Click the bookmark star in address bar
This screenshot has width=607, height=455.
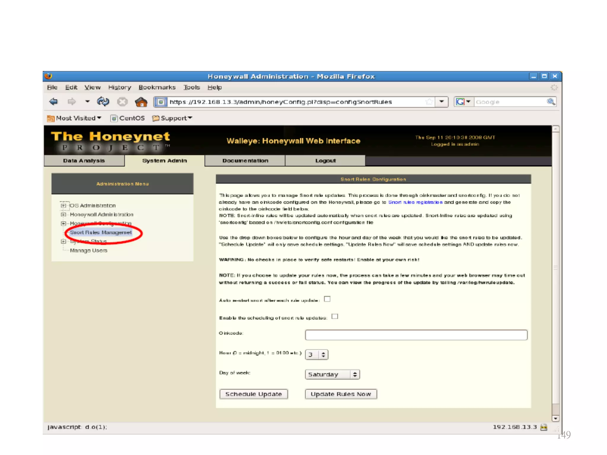[x=429, y=102]
